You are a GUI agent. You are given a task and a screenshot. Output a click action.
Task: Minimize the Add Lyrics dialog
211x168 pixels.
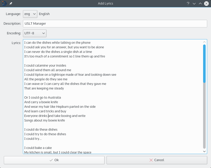(x=194, y=4)
